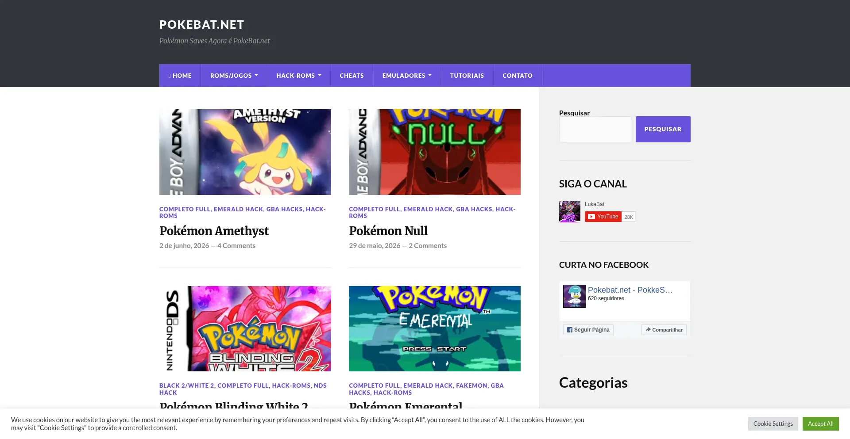Viewport: 850px width, 439px height.
Task: Click the date 2 de junho, 2026
Action: pos(184,246)
